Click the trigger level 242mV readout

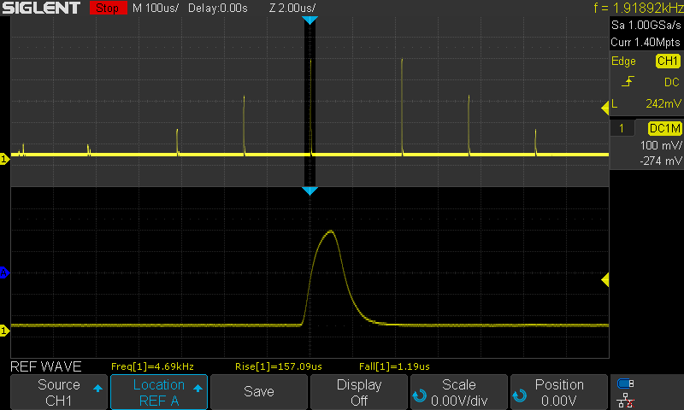[x=663, y=103]
